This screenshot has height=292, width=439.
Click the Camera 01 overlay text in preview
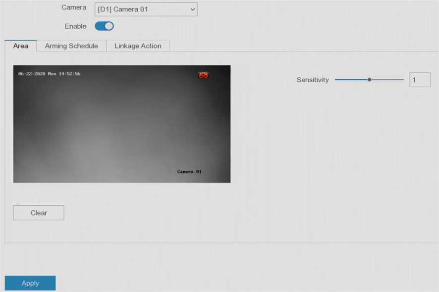[x=189, y=172]
